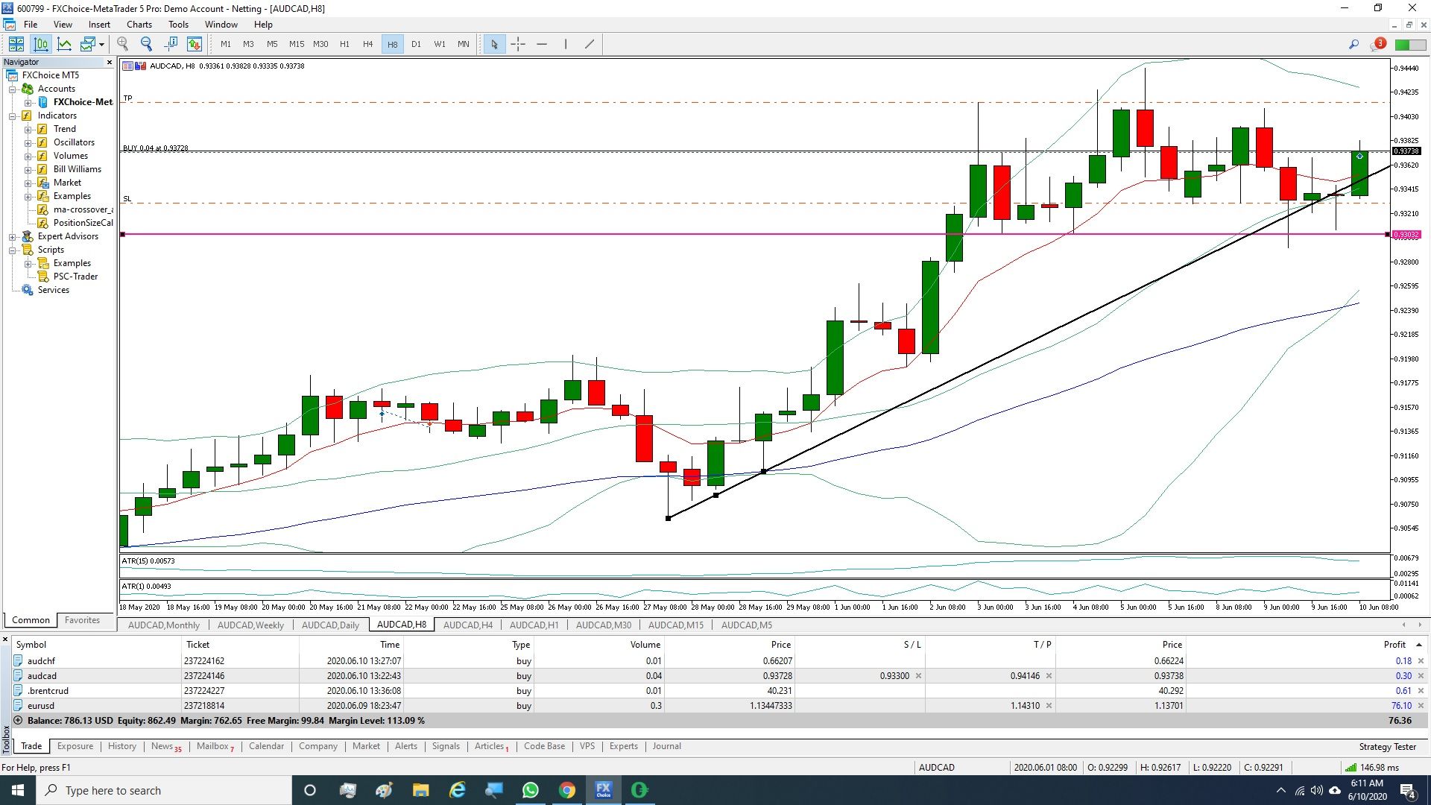Sort by Profit column header
The image size is (1431, 805).
coord(1394,645)
